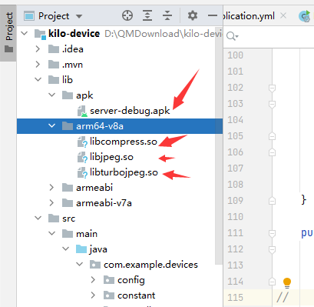The height and width of the screenshot is (307, 314).
Task: Select the config package row
Action: [x=120, y=280]
